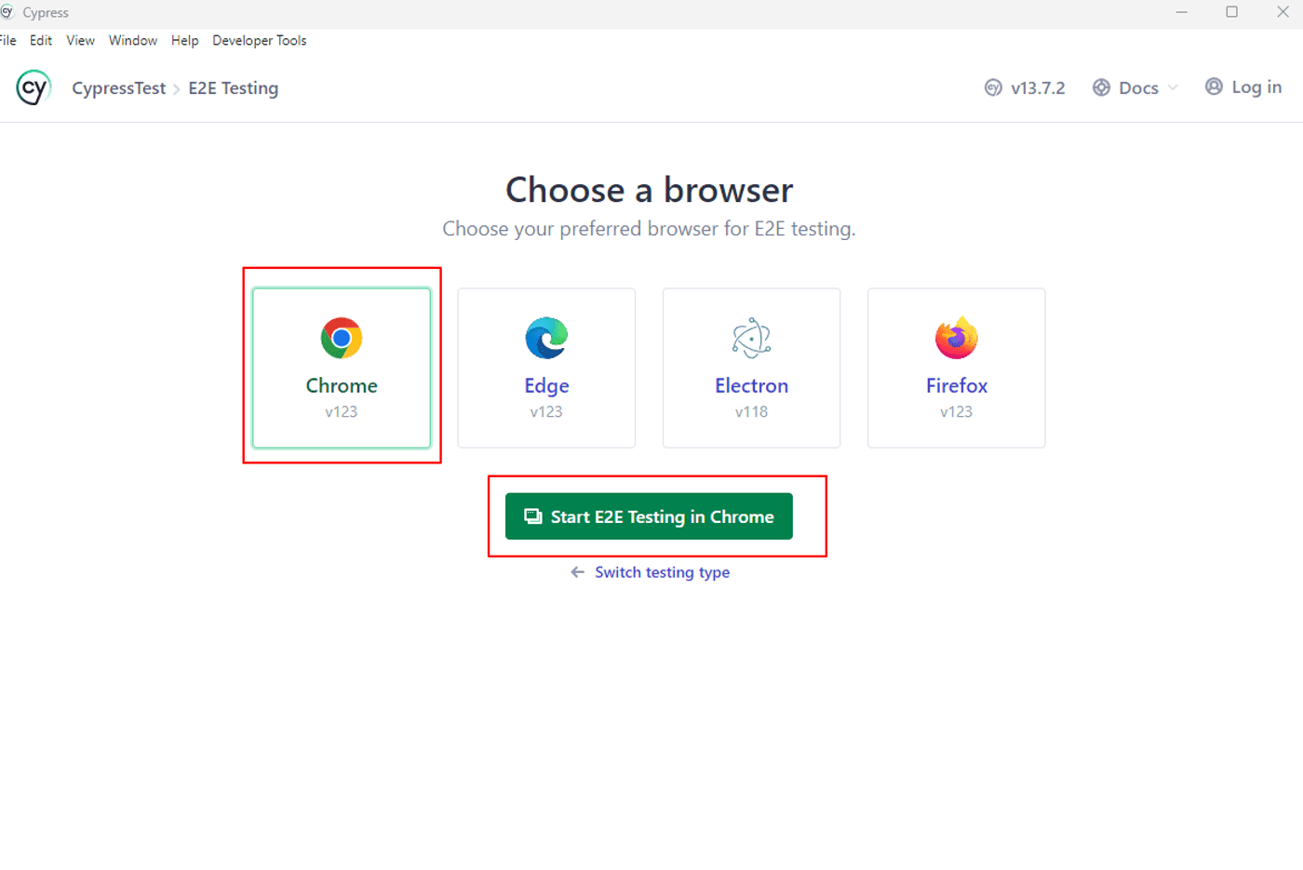This screenshot has width=1303, height=870.
Task: Click the Firefox browser name label
Action: tap(957, 385)
